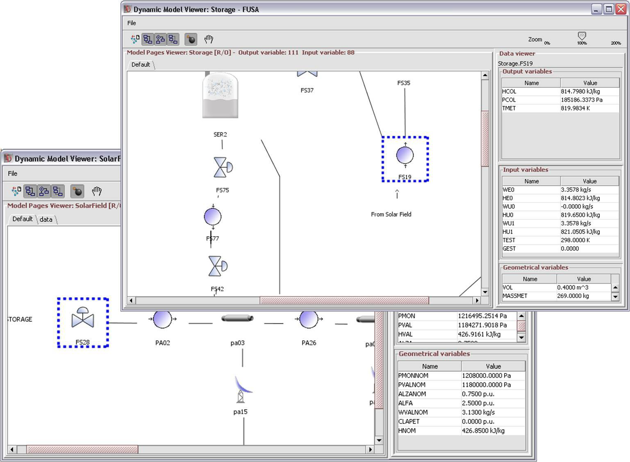Toggle the second diagram view button in SolarField toolbar
The height and width of the screenshot is (462, 630).
[x=44, y=191]
